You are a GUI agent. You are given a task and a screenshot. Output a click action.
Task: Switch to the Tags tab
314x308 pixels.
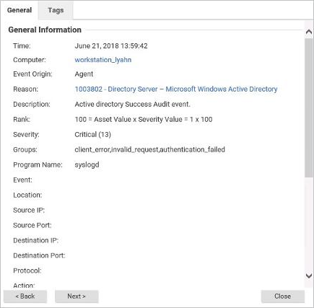point(56,10)
